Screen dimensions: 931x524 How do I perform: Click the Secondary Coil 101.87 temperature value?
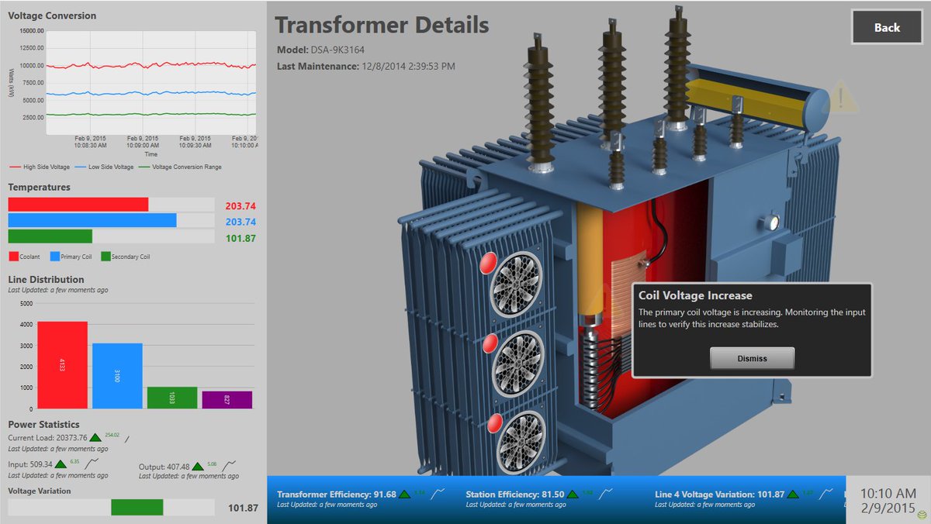pos(241,238)
